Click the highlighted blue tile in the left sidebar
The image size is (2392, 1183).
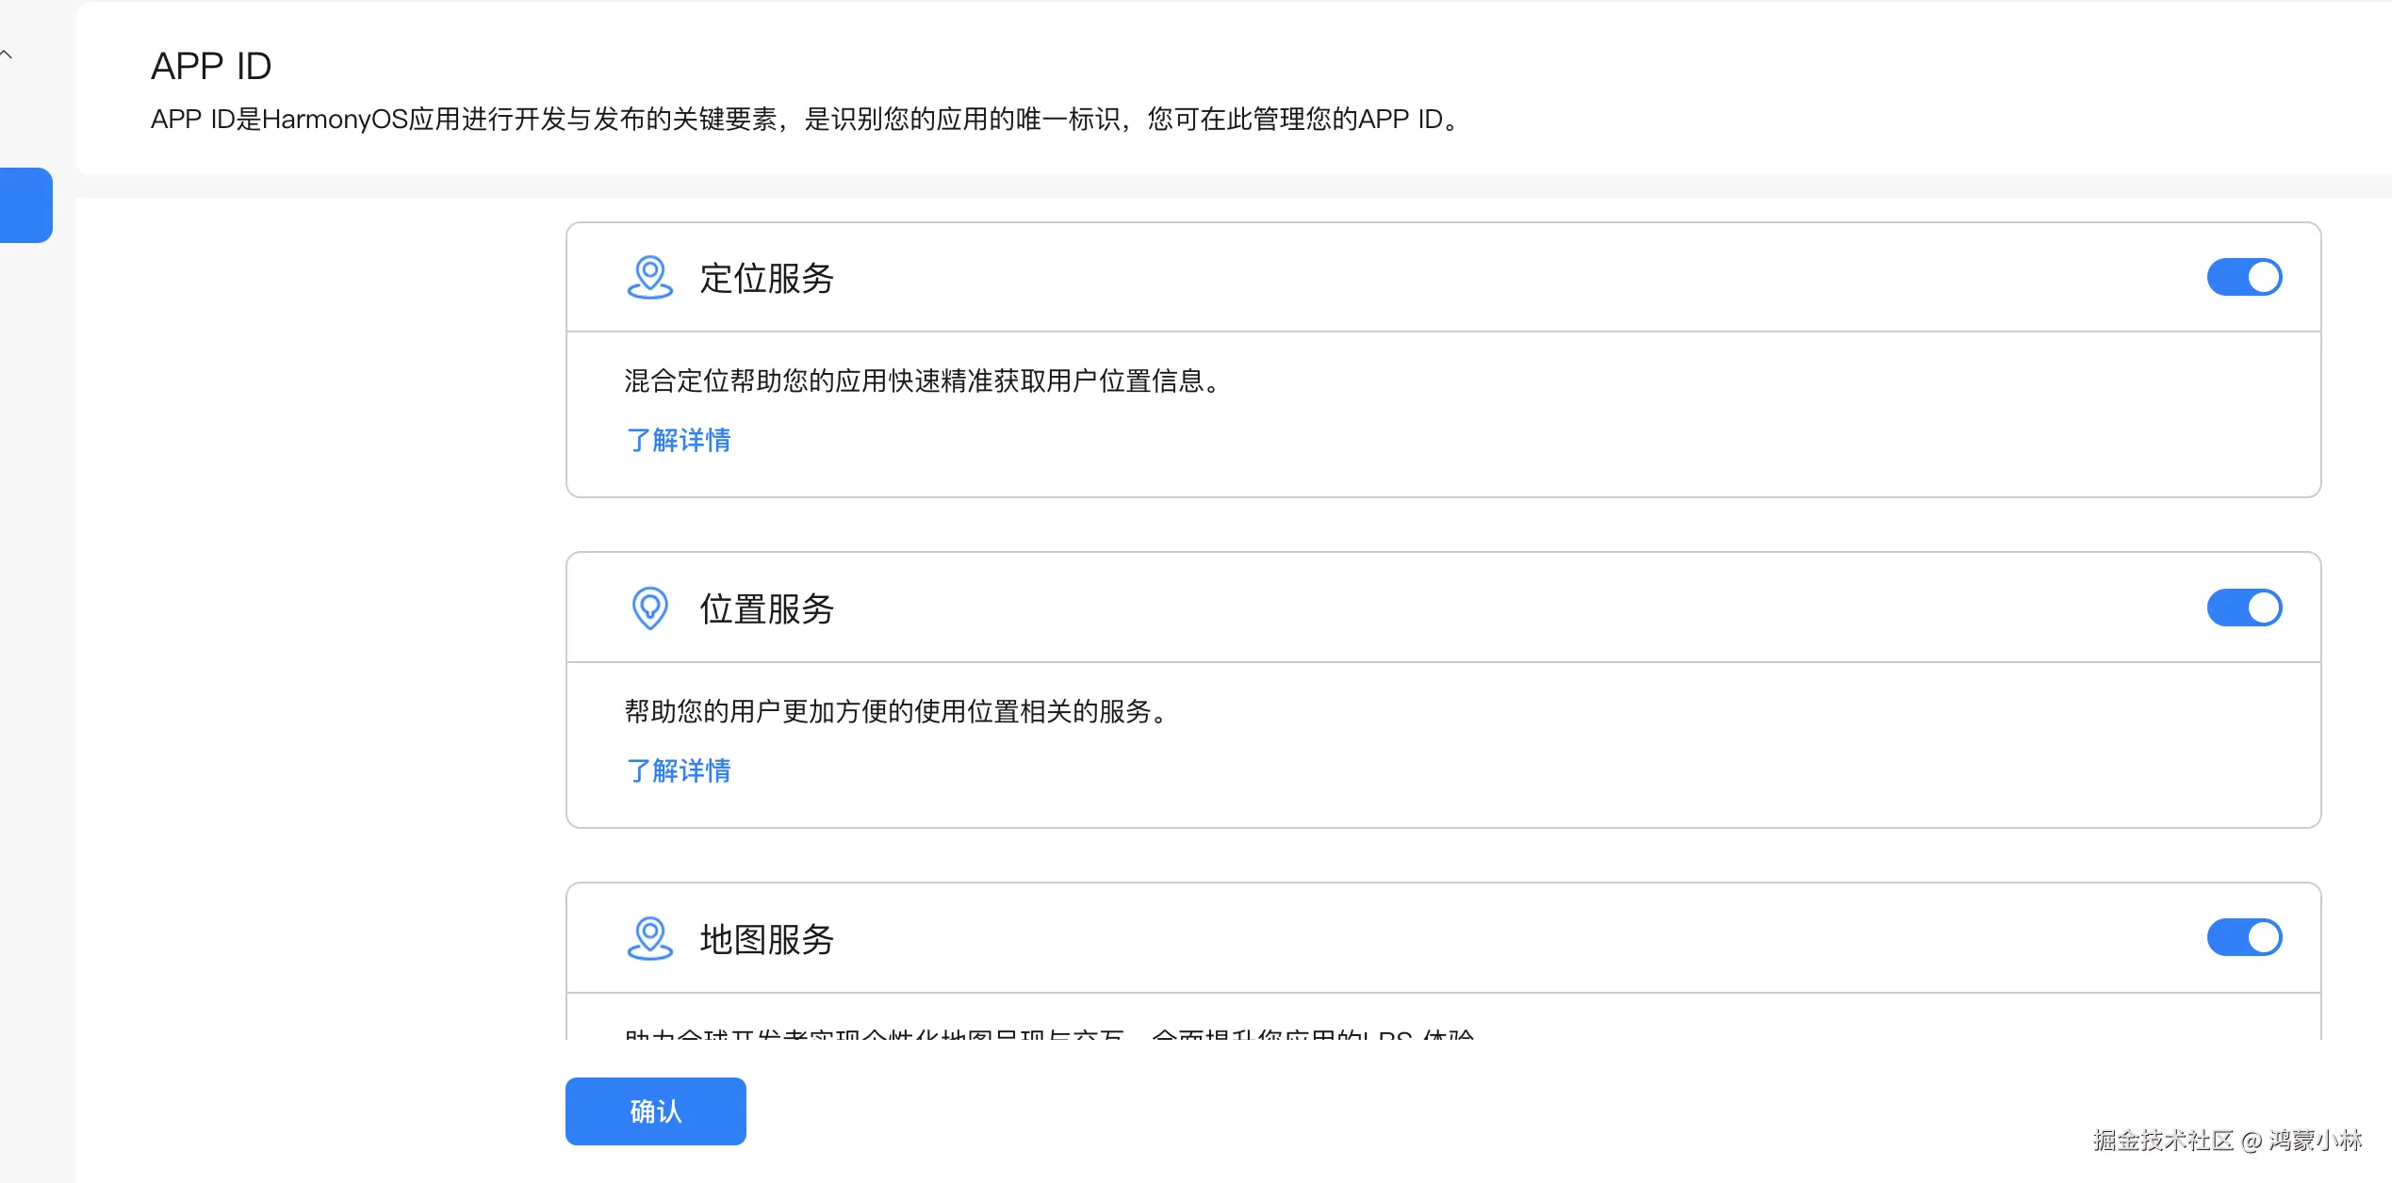25,205
